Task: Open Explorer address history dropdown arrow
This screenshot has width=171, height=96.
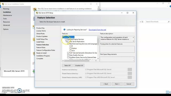Action: point(140,22)
